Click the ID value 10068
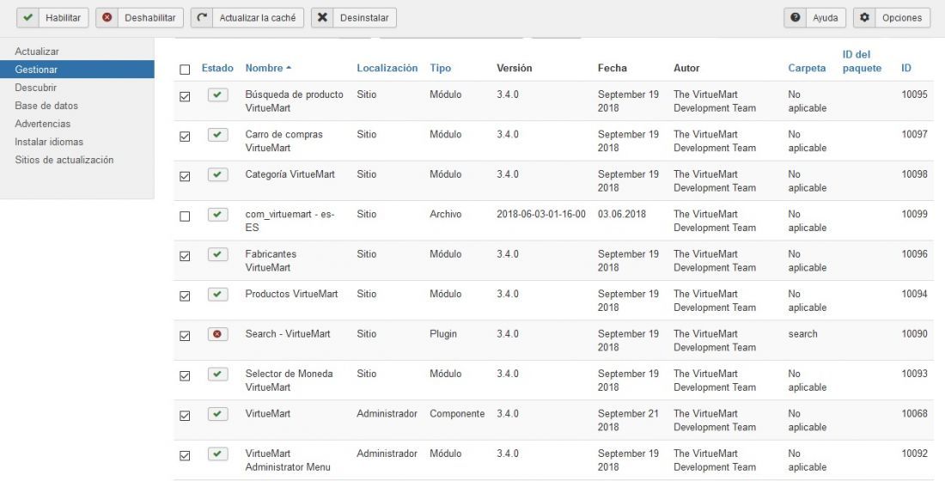 click(914, 413)
